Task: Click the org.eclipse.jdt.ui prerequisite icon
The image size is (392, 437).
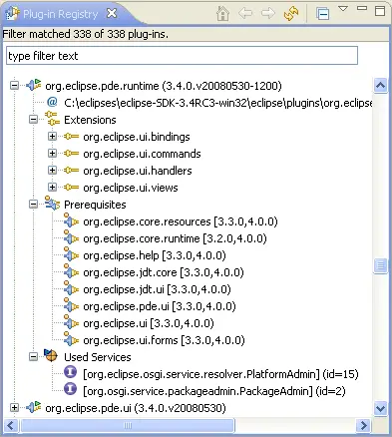Action: click(x=71, y=288)
